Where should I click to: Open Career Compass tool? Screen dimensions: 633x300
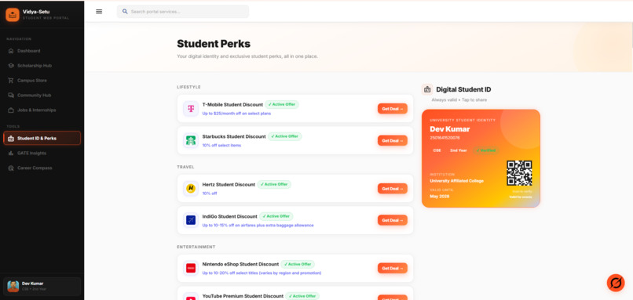click(42, 168)
